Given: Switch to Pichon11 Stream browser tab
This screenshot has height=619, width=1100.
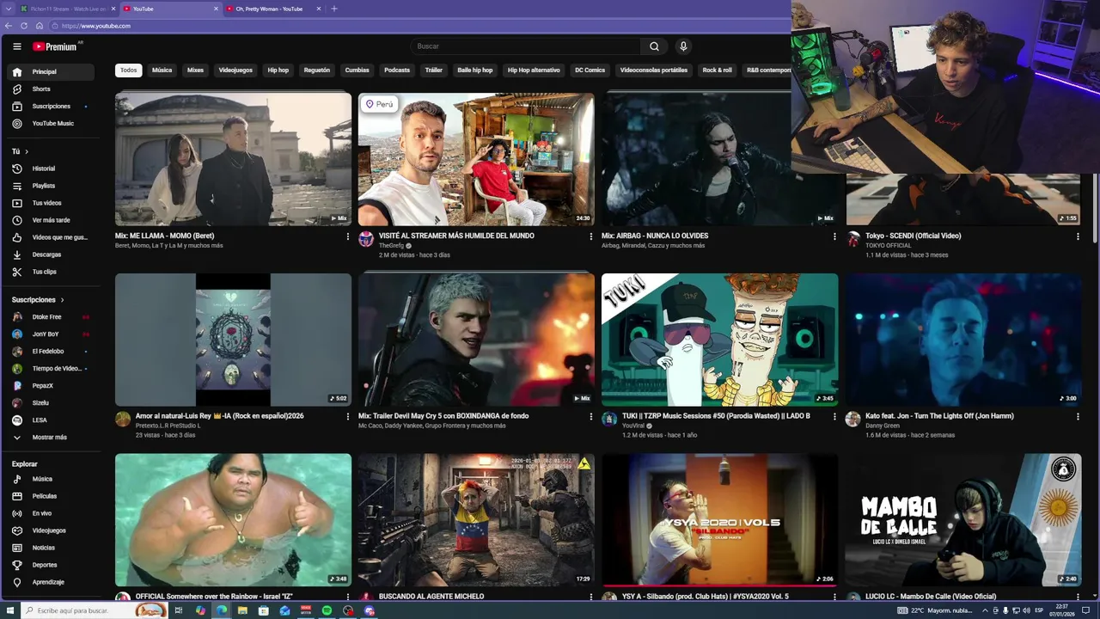Looking at the screenshot, I should click(x=67, y=9).
